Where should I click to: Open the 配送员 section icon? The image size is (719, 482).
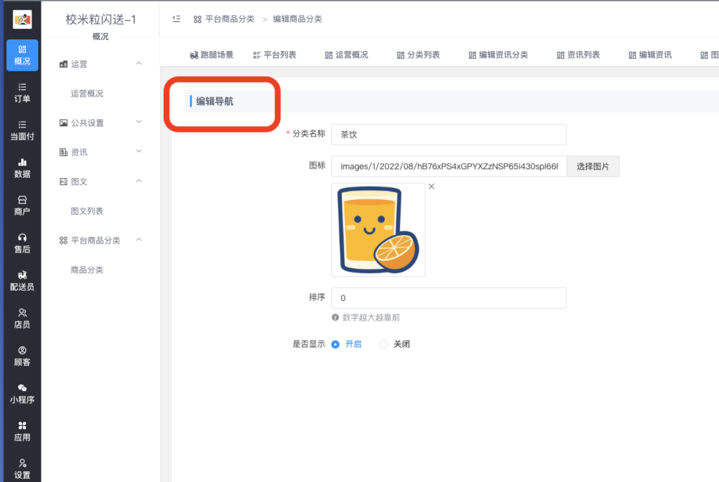21,282
